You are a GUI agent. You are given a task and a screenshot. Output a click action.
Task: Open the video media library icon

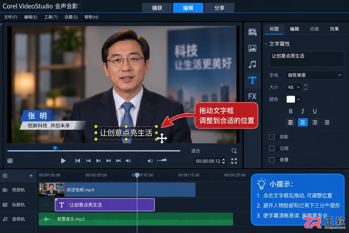252,32
